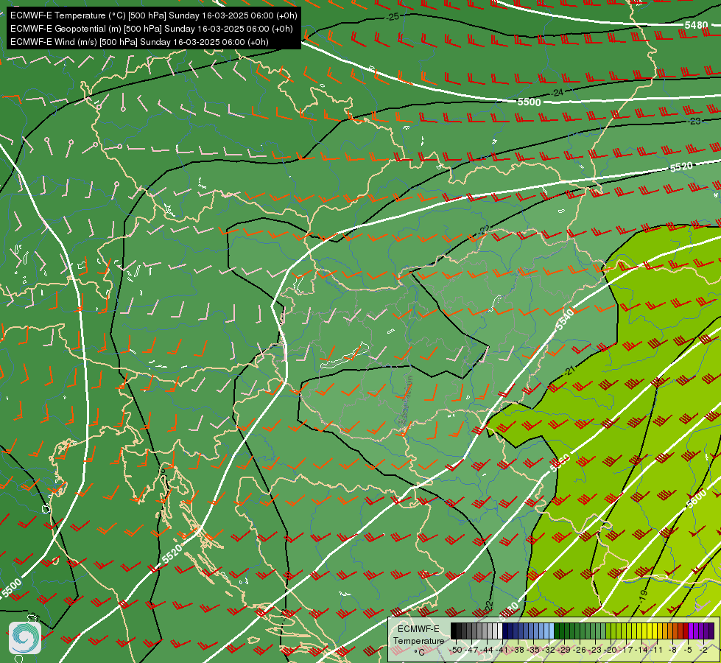The image size is (721, 663).
Task: Click the 5540 geopotential contour label
Action: point(565,319)
